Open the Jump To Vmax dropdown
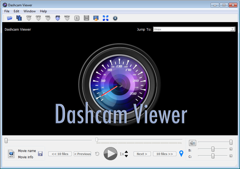Screen dimensions: 240x169 pos(232,29)
